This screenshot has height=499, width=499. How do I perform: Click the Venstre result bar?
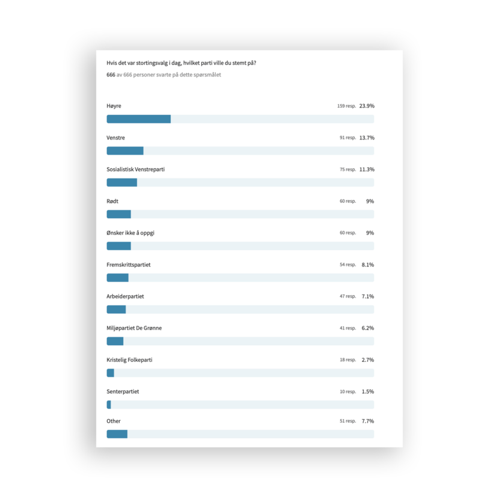coord(240,151)
